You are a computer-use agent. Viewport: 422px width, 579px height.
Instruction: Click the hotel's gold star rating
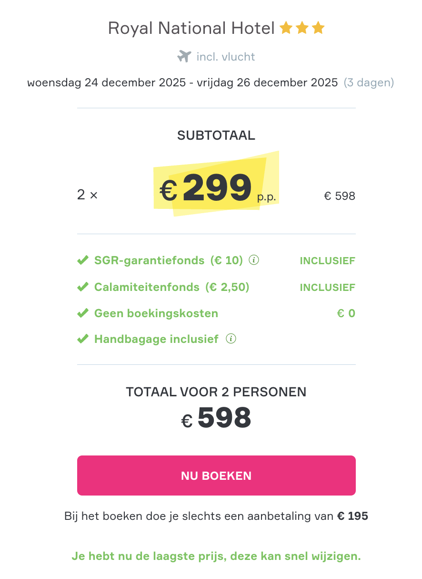click(x=302, y=29)
